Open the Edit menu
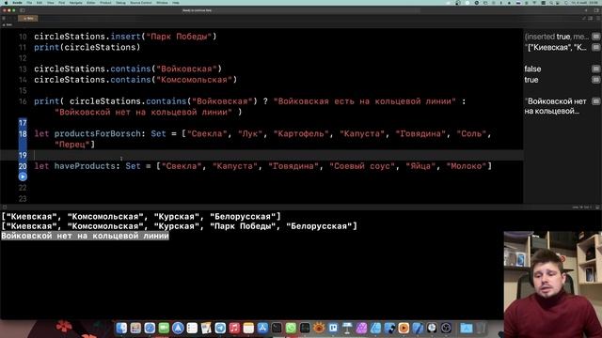Screen dimensions: 602x338 (40, 3)
